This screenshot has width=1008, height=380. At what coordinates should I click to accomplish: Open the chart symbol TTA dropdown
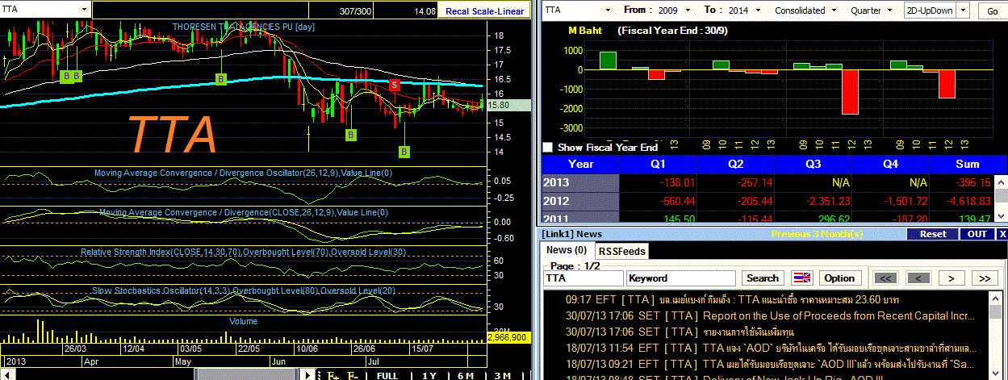point(83,8)
